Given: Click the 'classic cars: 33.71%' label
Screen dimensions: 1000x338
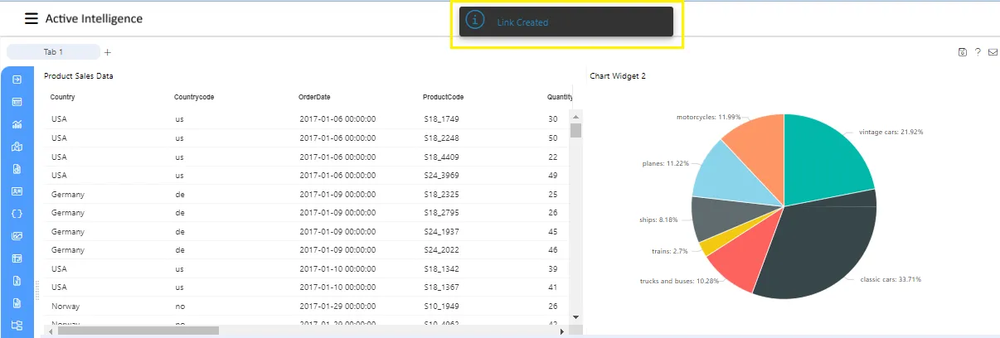Looking at the screenshot, I should [891, 279].
